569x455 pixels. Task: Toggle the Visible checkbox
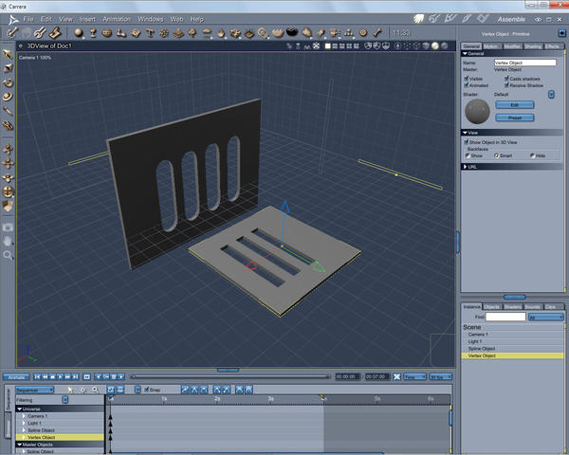(x=467, y=78)
